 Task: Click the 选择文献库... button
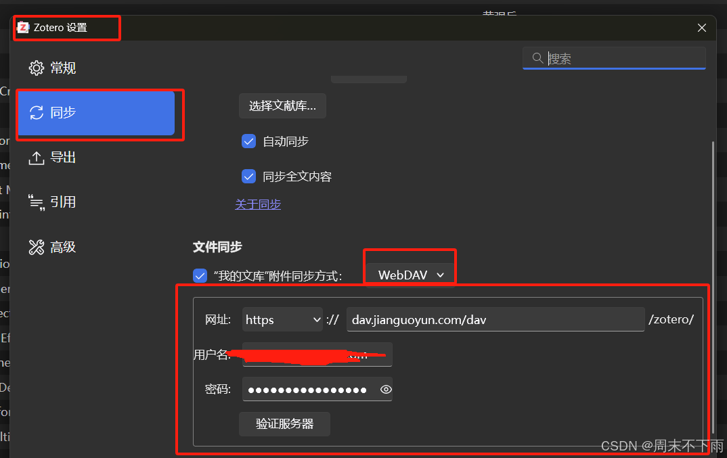tap(282, 106)
